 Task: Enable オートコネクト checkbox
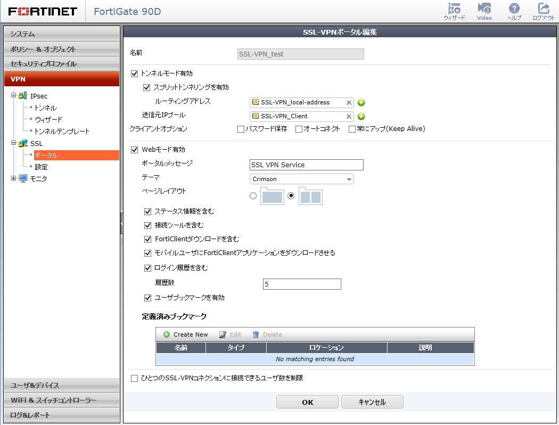(299, 129)
